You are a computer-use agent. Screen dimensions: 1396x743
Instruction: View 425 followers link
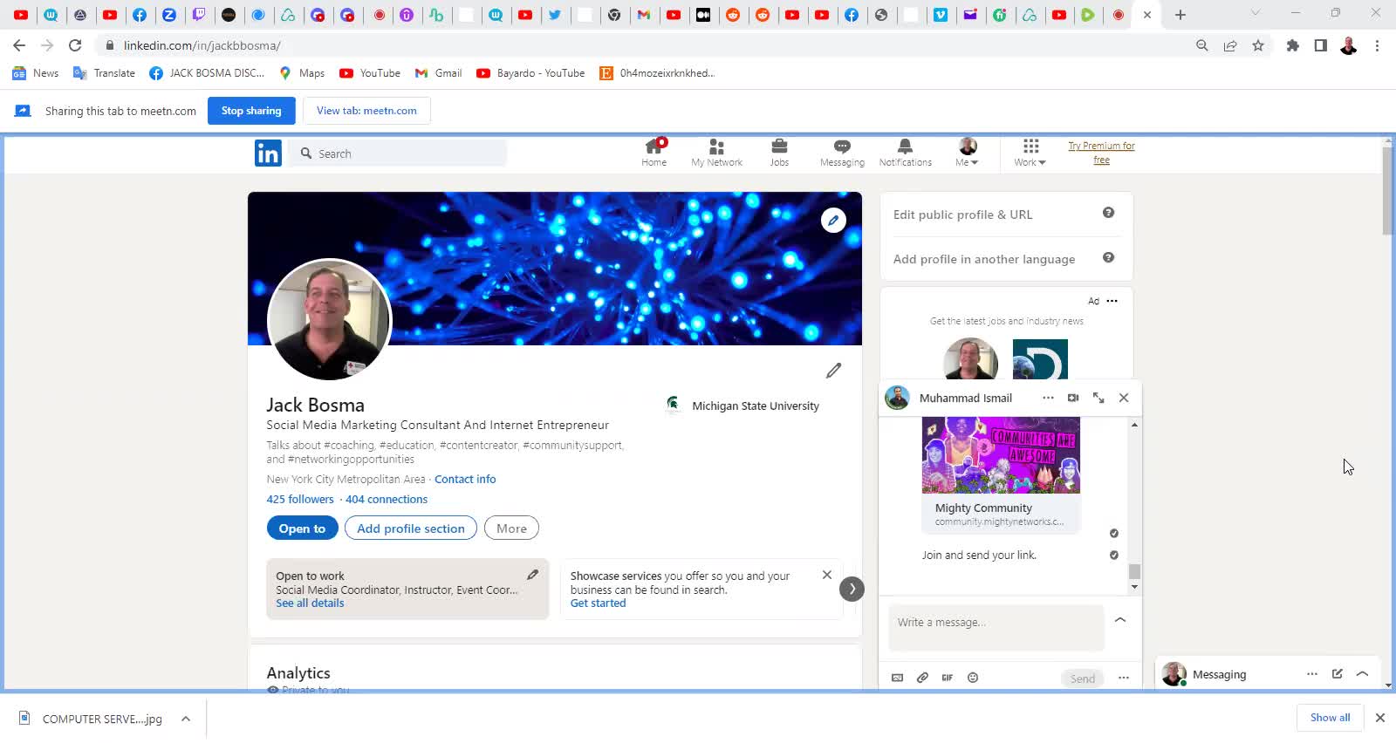(x=300, y=499)
